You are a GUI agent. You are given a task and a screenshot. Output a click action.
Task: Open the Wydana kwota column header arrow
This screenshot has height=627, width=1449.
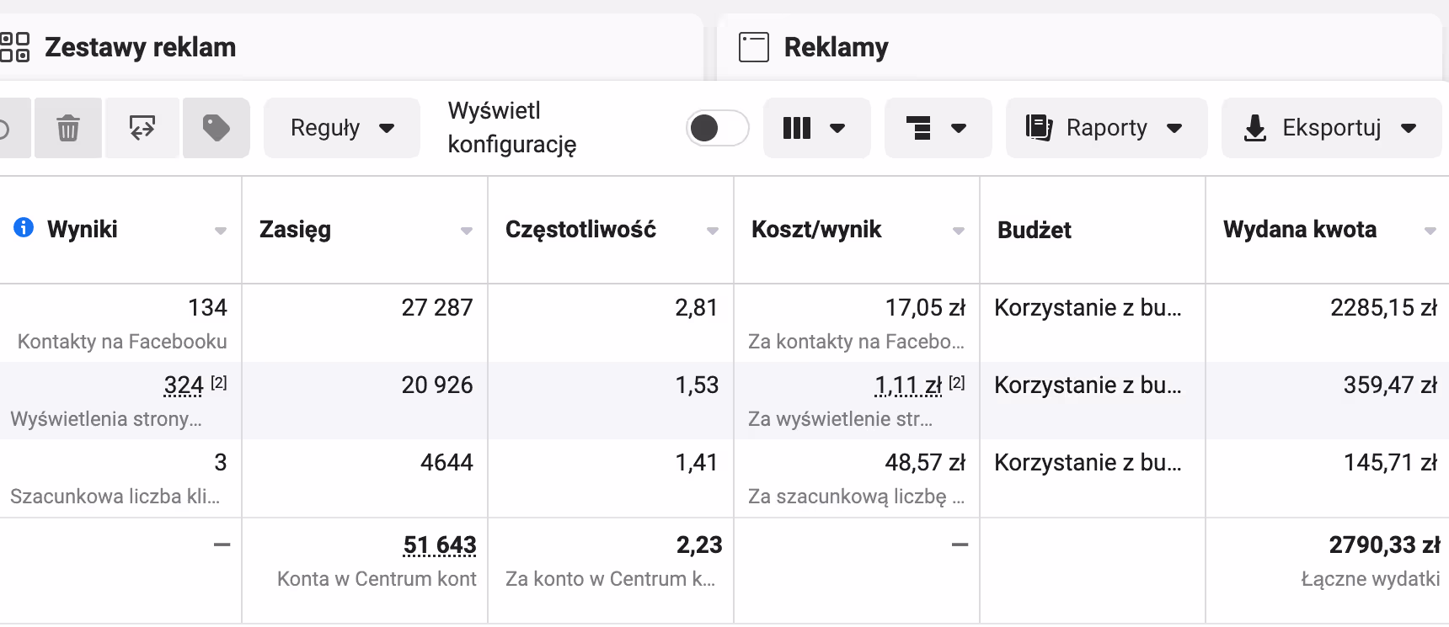click(1430, 231)
